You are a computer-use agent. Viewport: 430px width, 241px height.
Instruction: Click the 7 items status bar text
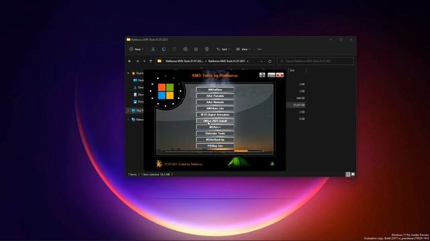(x=132, y=174)
